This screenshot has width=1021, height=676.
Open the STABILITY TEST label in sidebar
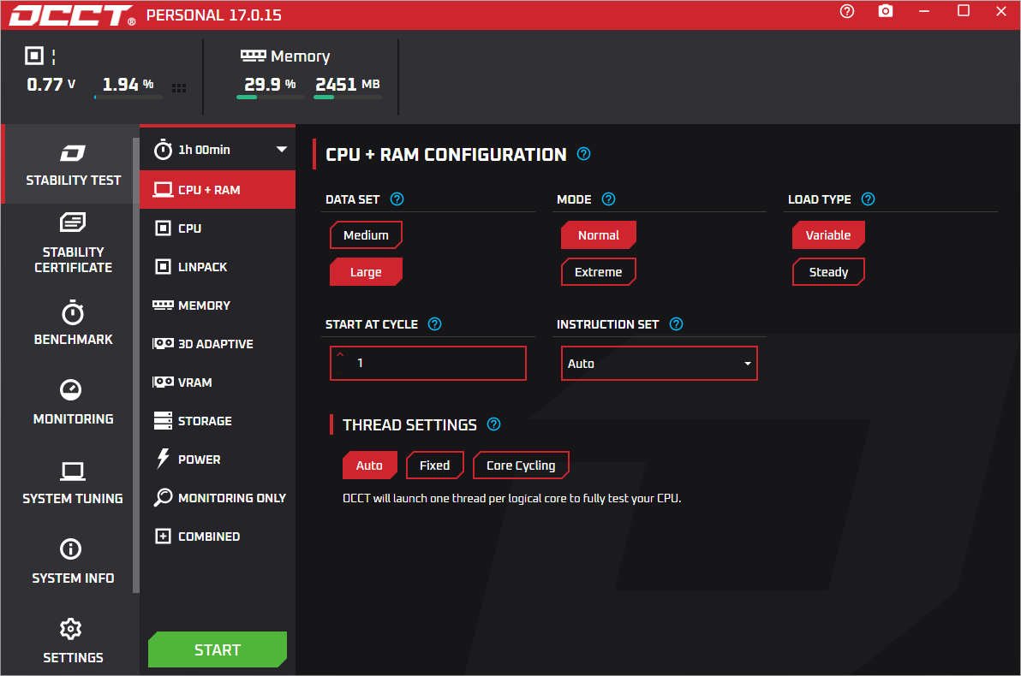[74, 181]
